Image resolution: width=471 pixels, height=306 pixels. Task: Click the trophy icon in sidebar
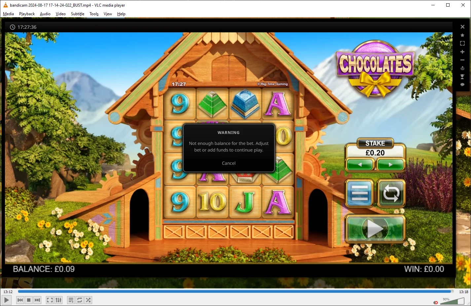pyautogui.click(x=462, y=76)
